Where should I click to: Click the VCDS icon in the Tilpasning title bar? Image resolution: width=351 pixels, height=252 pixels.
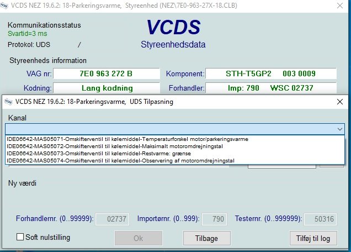tap(8, 102)
